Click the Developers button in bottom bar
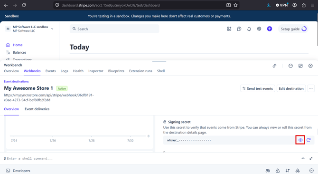This screenshot has width=318, height=174. tap(18, 171)
